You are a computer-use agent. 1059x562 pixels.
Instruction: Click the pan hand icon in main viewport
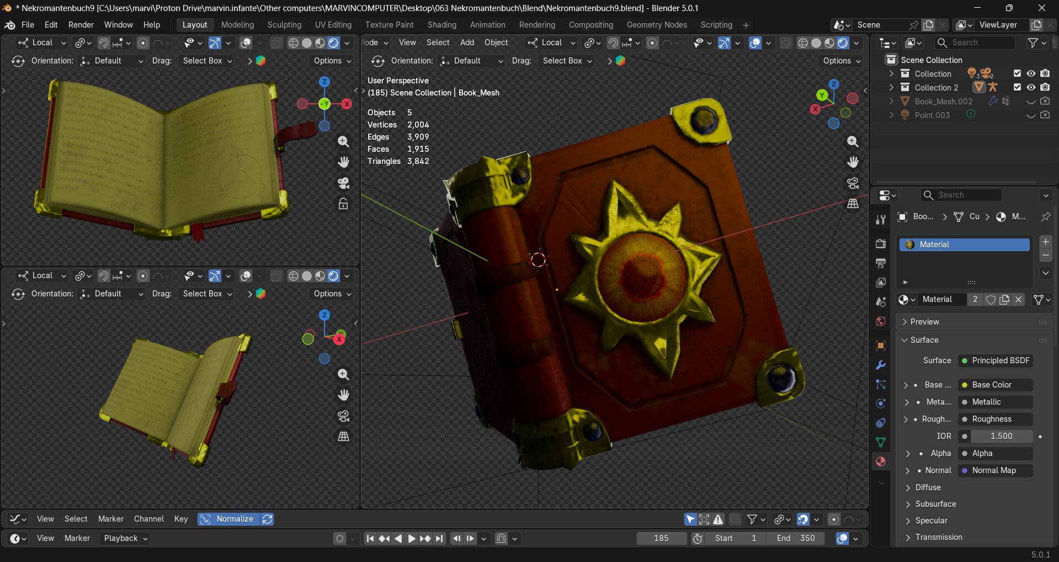pos(853,162)
